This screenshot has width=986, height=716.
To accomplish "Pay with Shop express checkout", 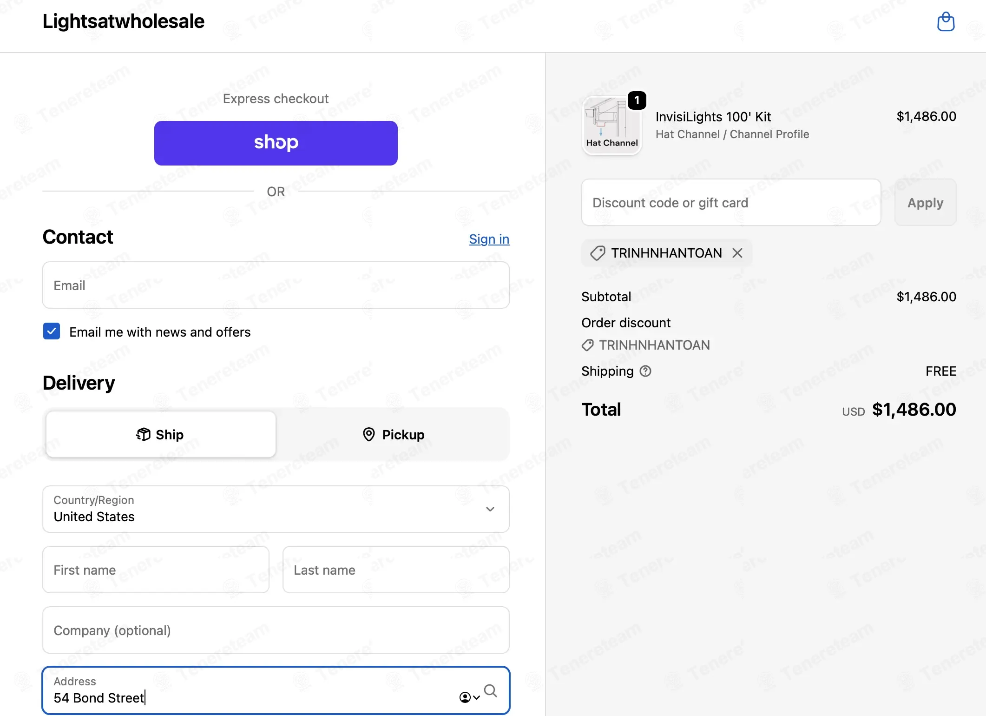I will pyautogui.click(x=276, y=143).
